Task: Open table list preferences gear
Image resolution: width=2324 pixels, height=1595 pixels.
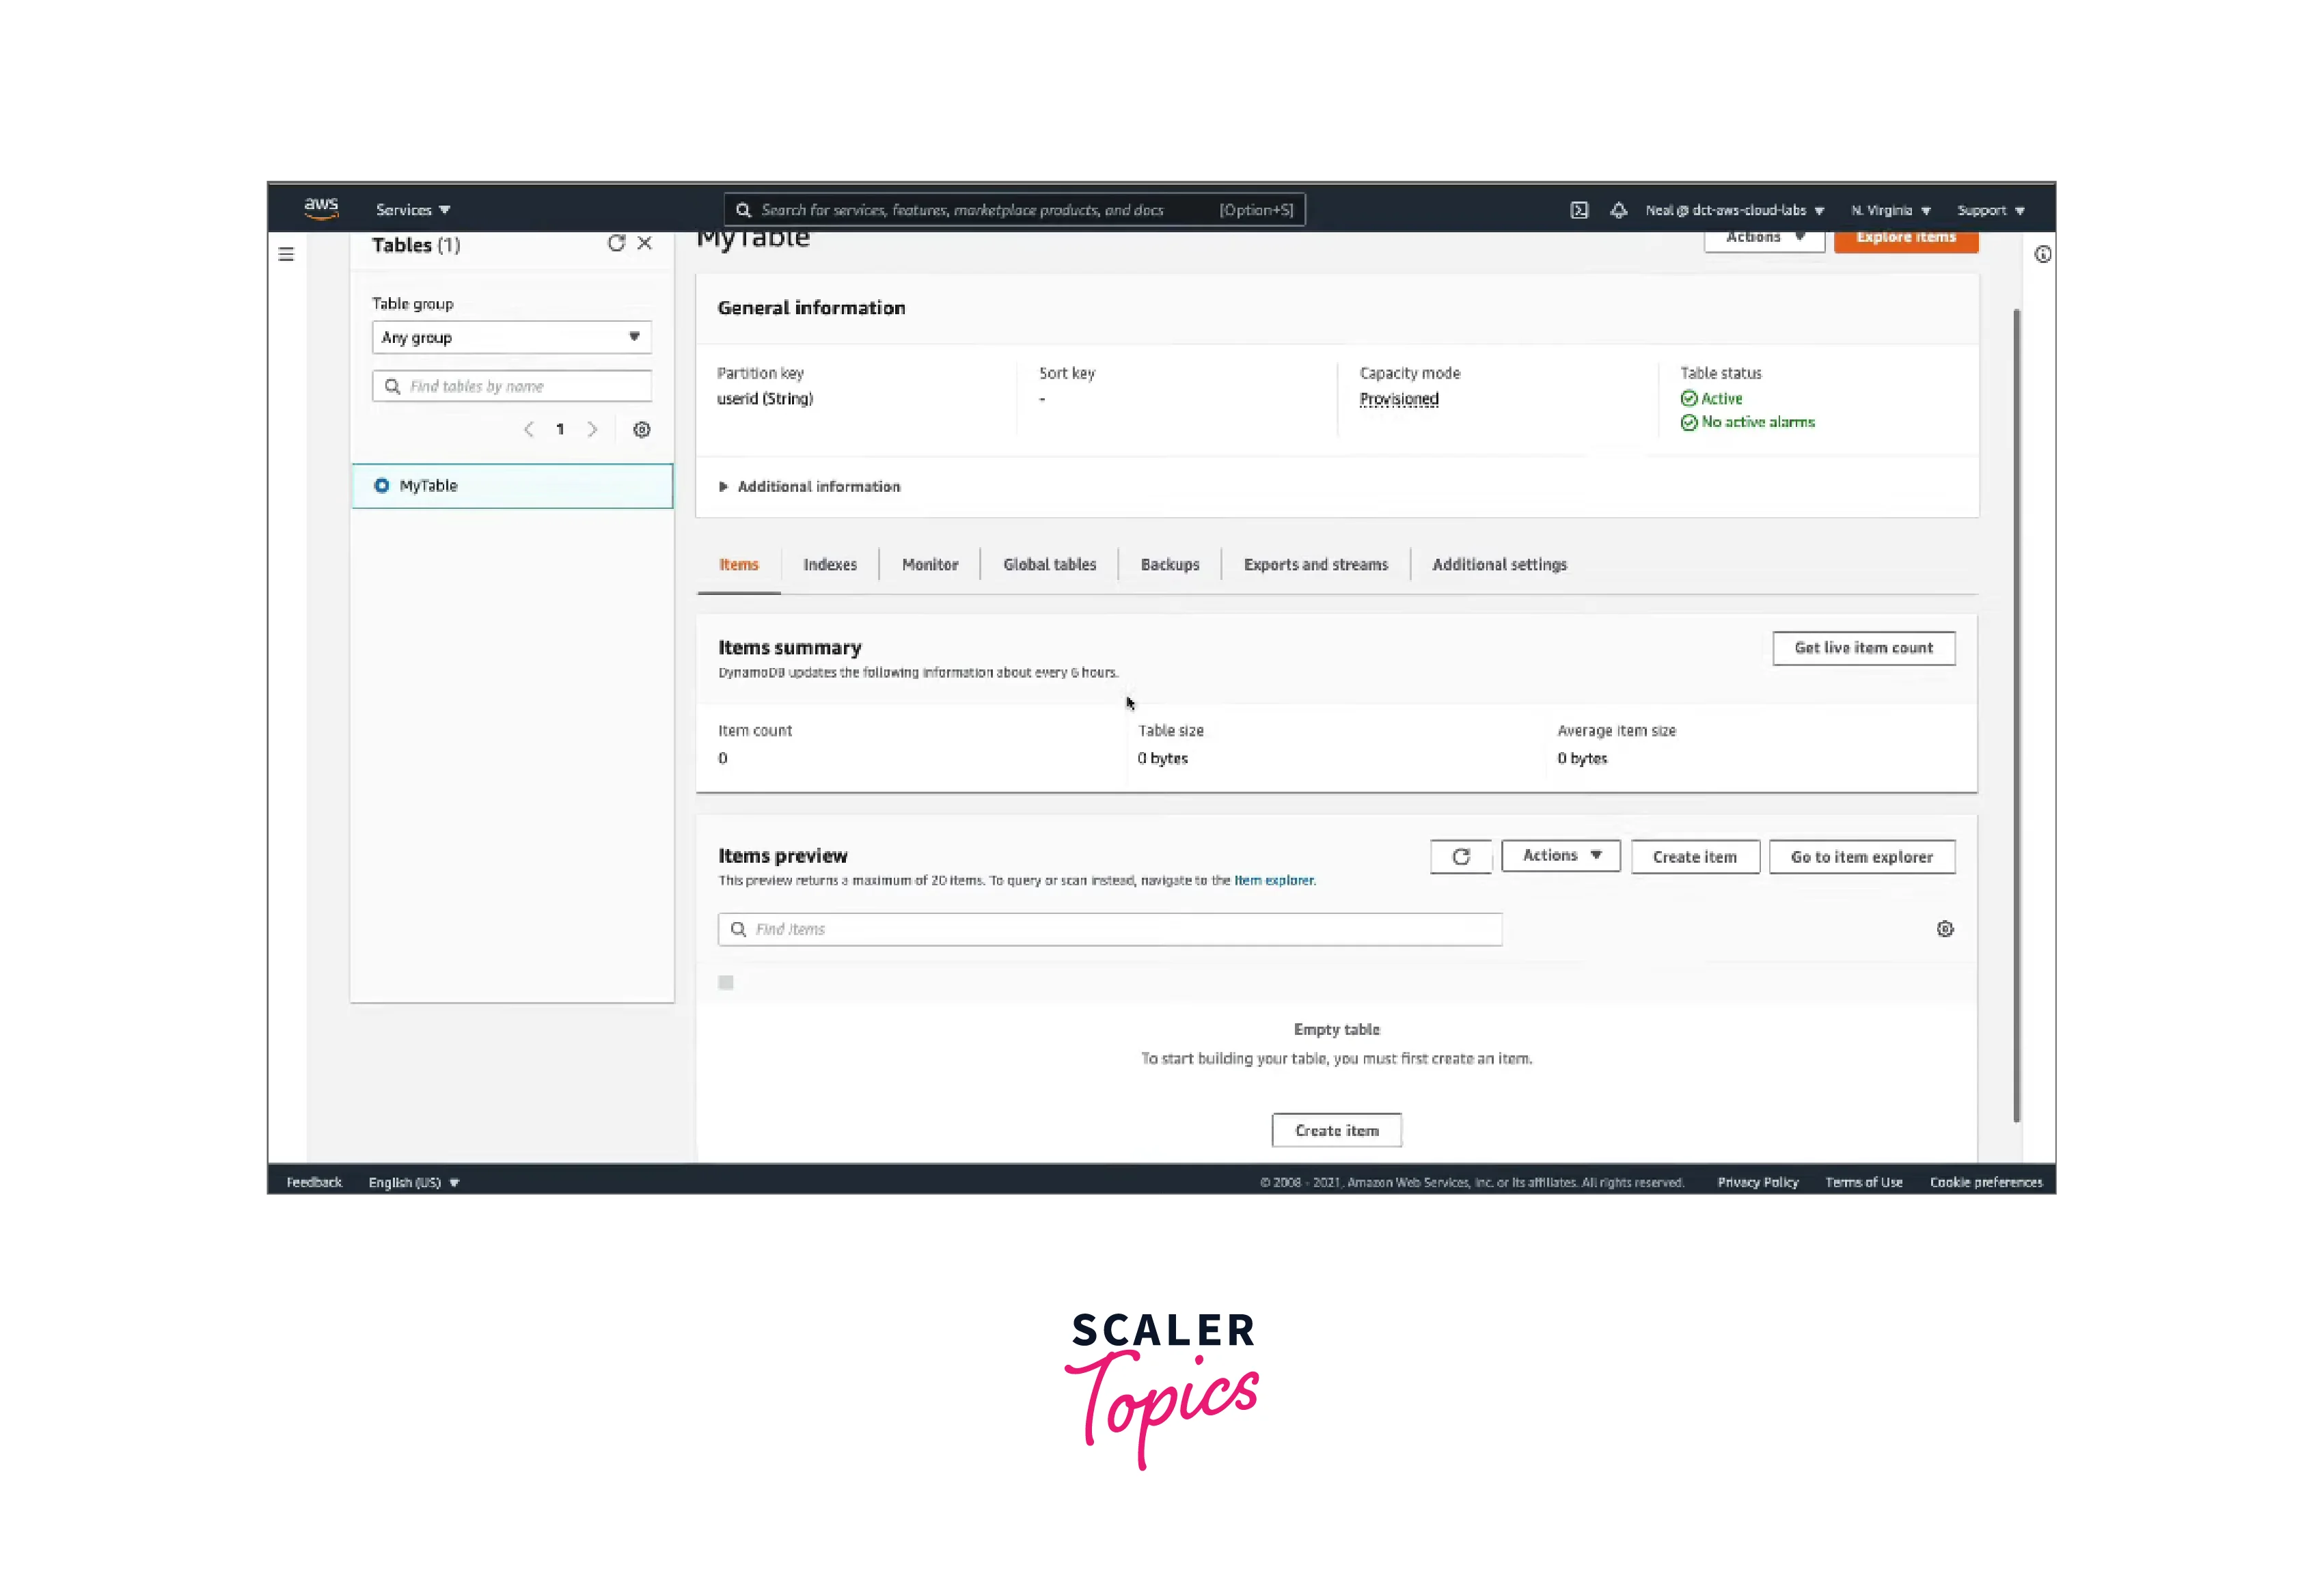Action: tap(642, 430)
